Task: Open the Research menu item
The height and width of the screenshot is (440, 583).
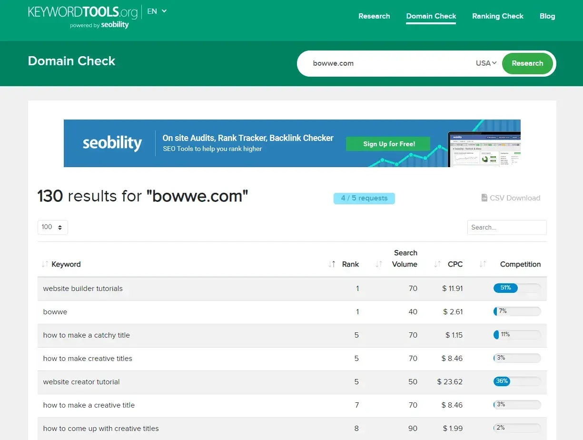Action: (374, 16)
